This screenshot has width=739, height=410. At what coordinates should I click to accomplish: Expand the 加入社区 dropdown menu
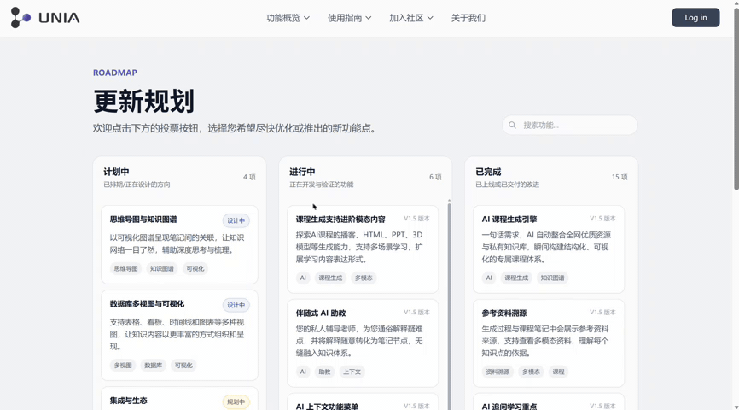pyautogui.click(x=411, y=18)
